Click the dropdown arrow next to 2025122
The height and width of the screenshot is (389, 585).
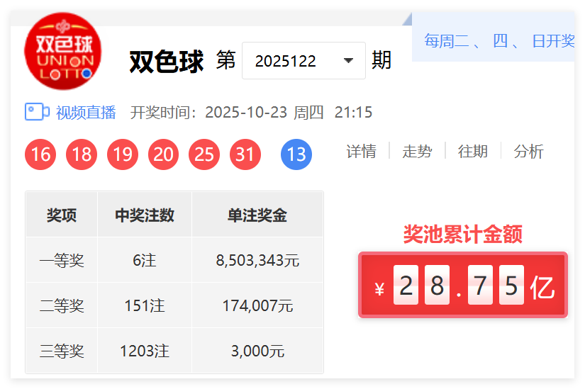[x=348, y=60]
